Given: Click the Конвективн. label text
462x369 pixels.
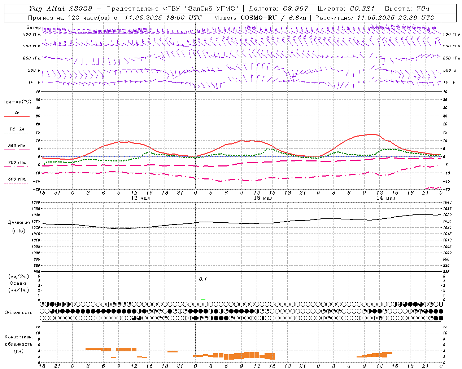Looking at the screenshot, I should tap(19, 337).
